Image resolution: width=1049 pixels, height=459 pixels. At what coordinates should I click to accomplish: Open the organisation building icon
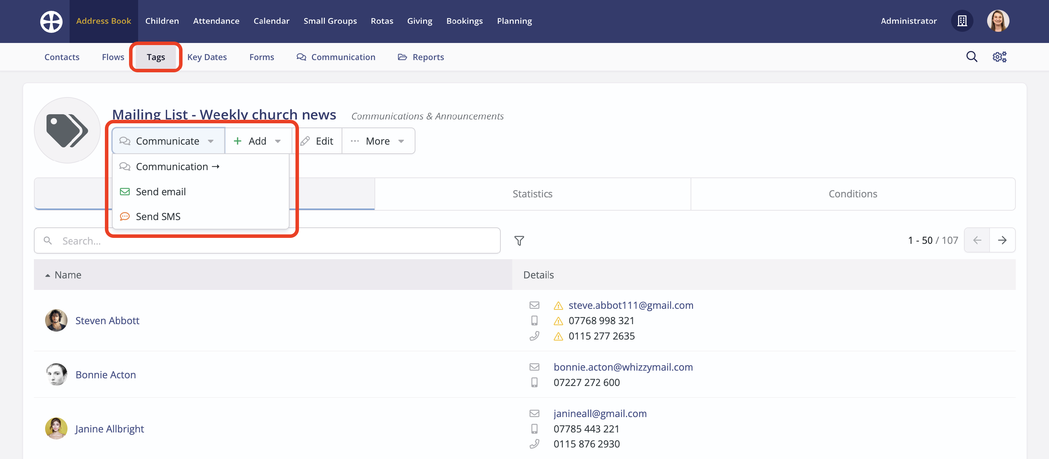(x=962, y=21)
